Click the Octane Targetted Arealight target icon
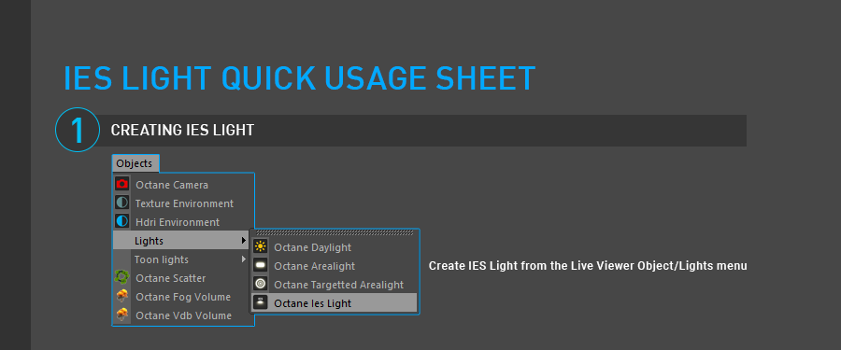 (x=261, y=284)
